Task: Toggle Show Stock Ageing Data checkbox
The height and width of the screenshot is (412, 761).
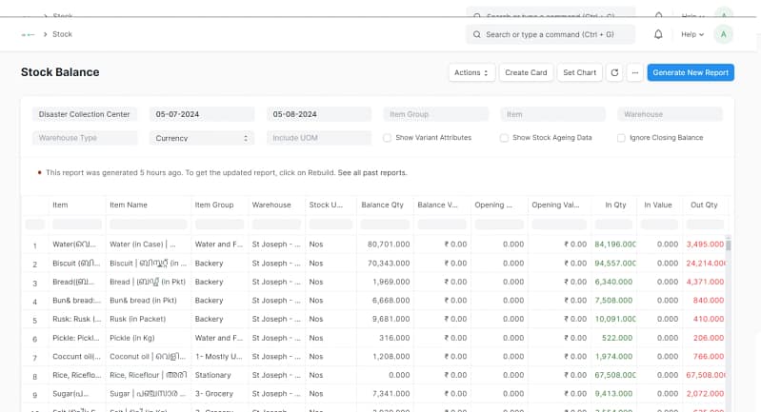Action: [505, 138]
